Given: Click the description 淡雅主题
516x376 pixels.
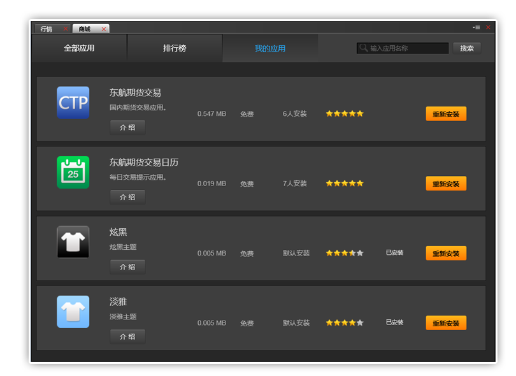Looking at the screenshot, I should [123, 317].
